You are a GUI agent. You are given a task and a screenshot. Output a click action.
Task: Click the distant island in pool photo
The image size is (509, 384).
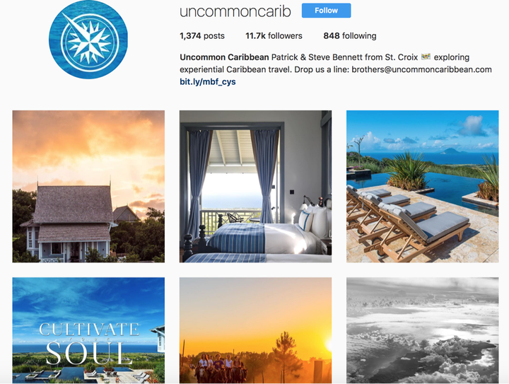click(452, 151)
